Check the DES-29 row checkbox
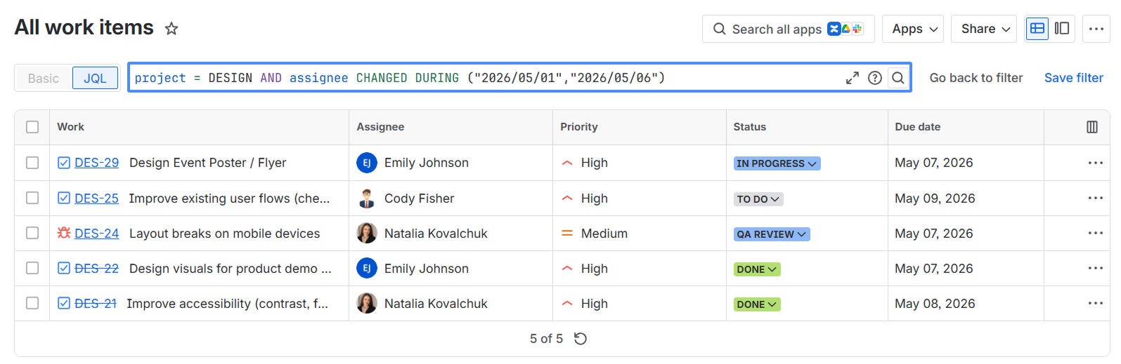The width and height of the screenshot is (1121, 364). (32, 163)
